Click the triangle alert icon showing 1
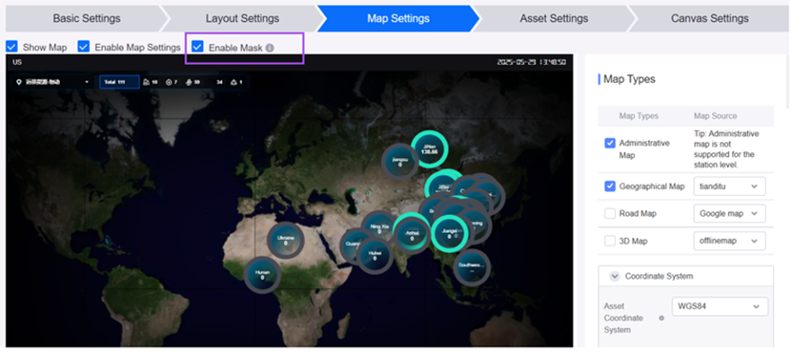 point(234,82)
